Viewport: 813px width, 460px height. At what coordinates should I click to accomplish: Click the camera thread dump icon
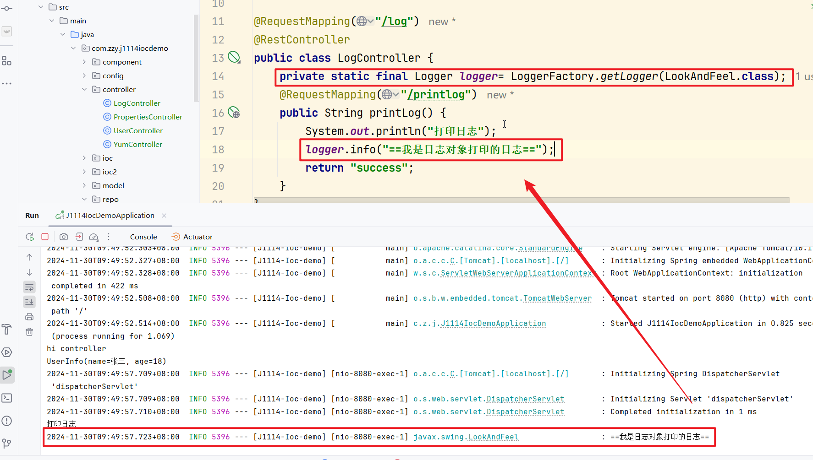click(x=64, y=237)
